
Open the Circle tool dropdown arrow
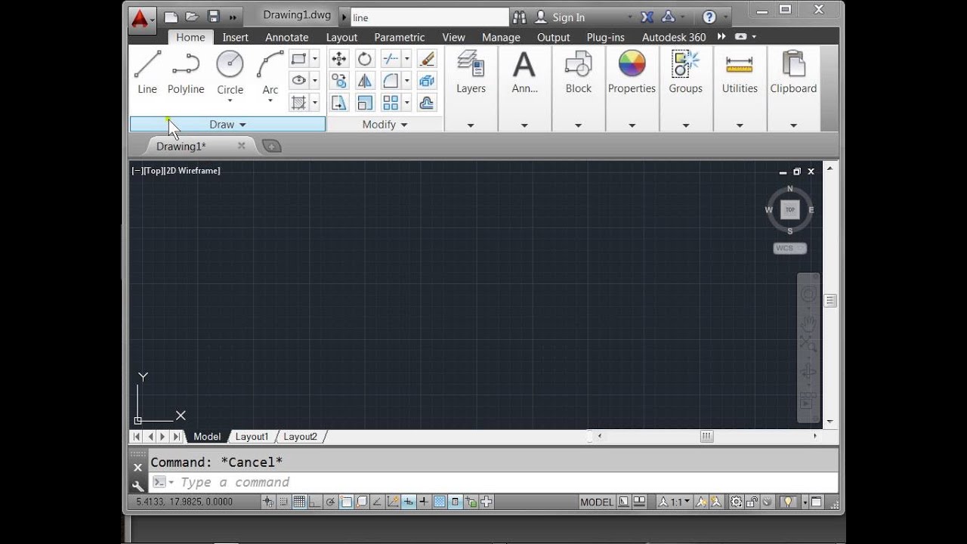pos(230,100)
